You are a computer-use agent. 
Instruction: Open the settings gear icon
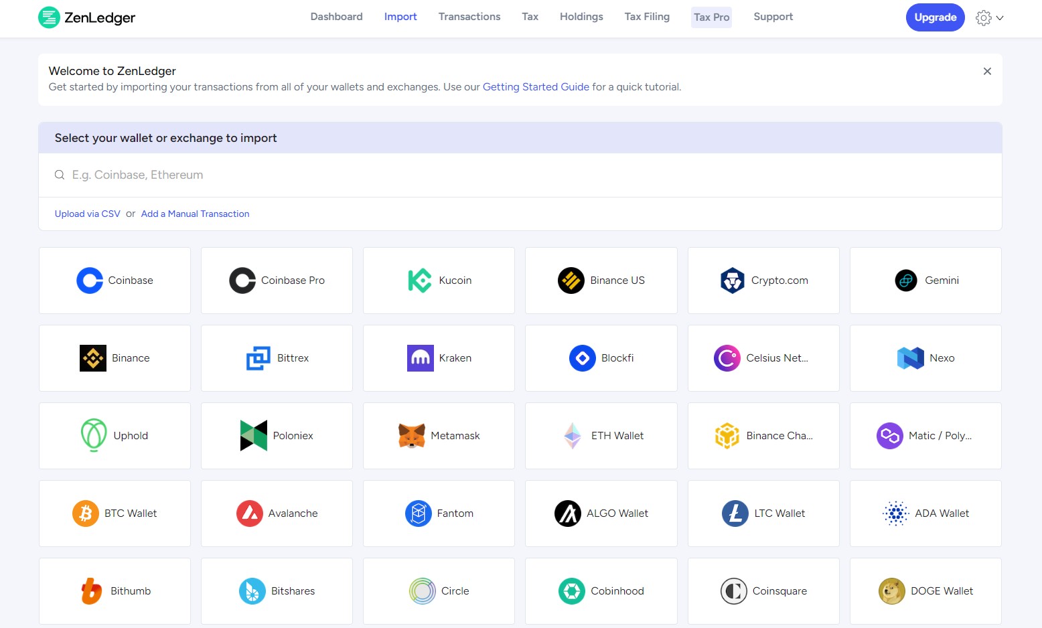click(x=984, y=18)
